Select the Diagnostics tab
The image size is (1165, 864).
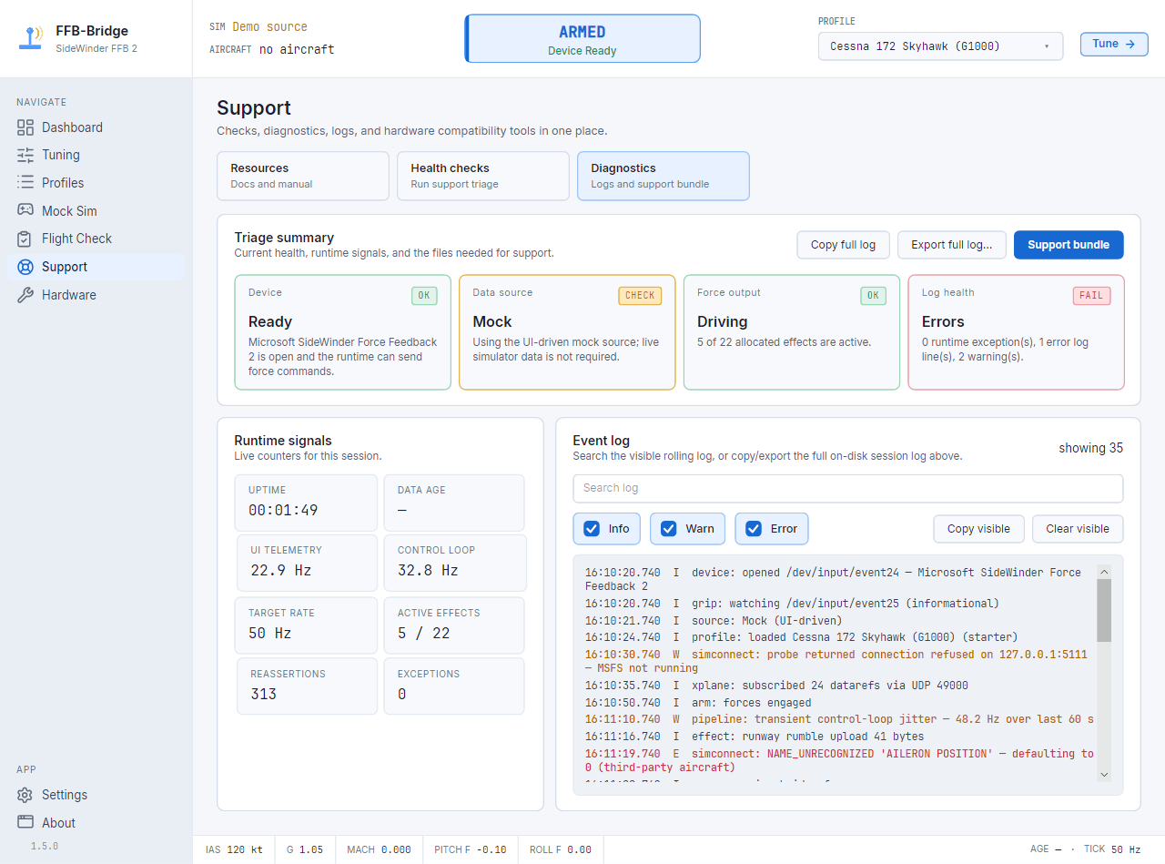point(664,176)
